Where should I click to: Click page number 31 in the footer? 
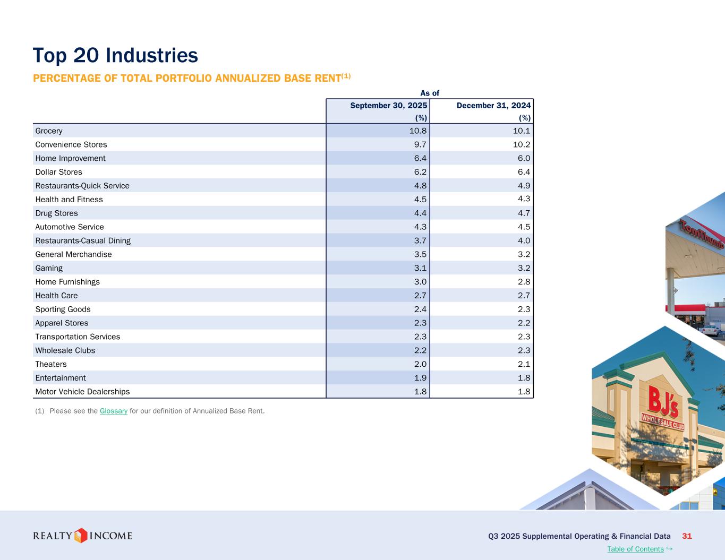[687, 536]
